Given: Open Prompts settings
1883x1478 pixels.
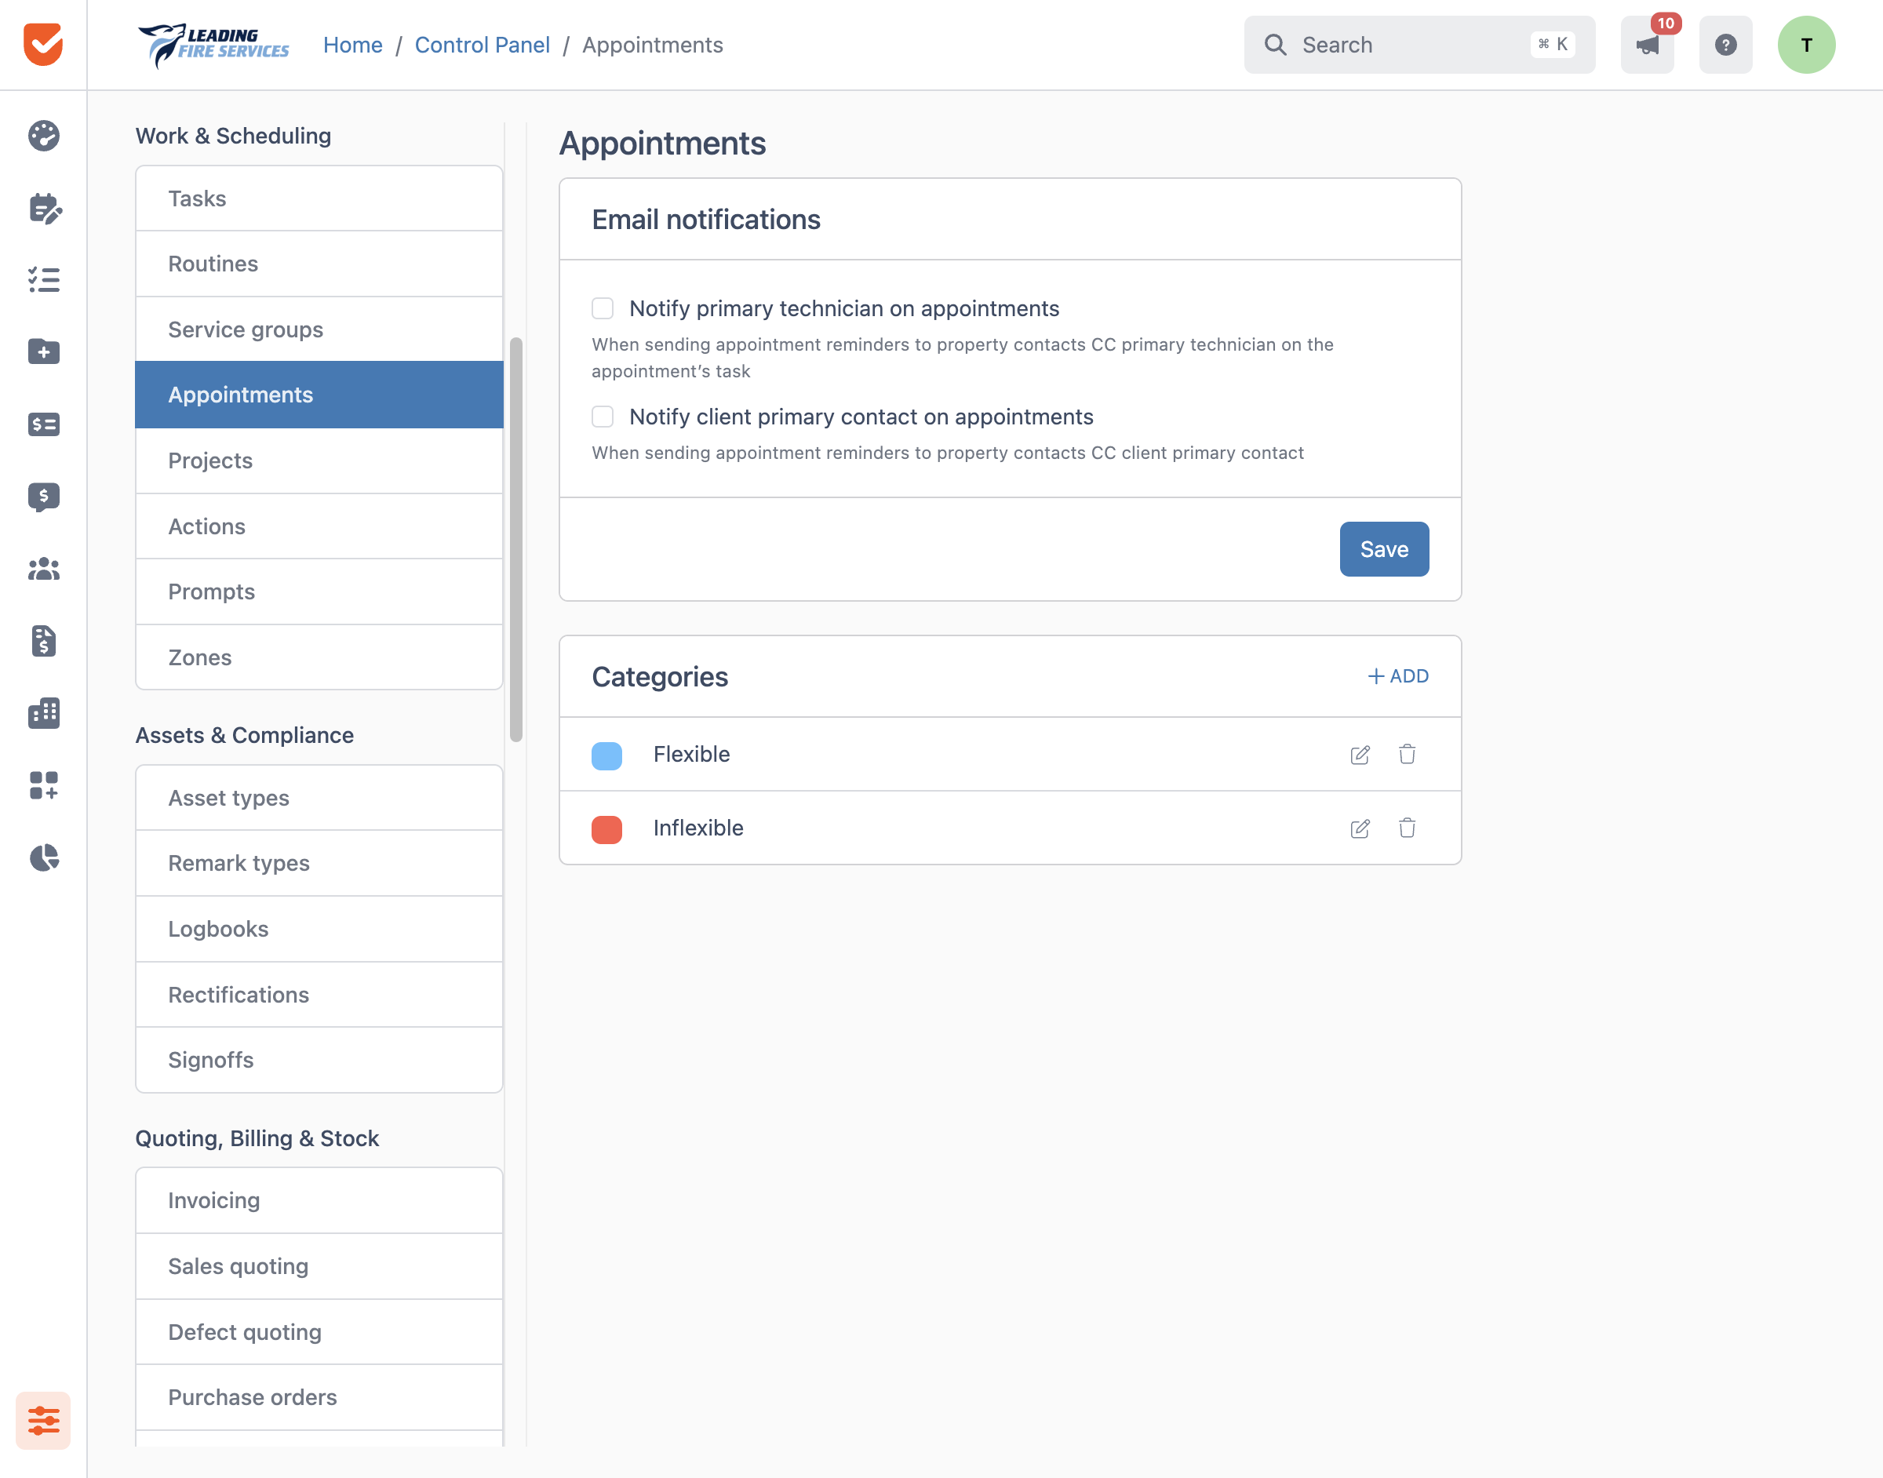Looking at the screenshot, I should [319, 592].
